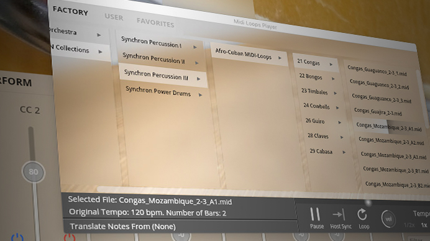Select the Collections menu entry
The image size is (430, 241).
coord(71,49)
